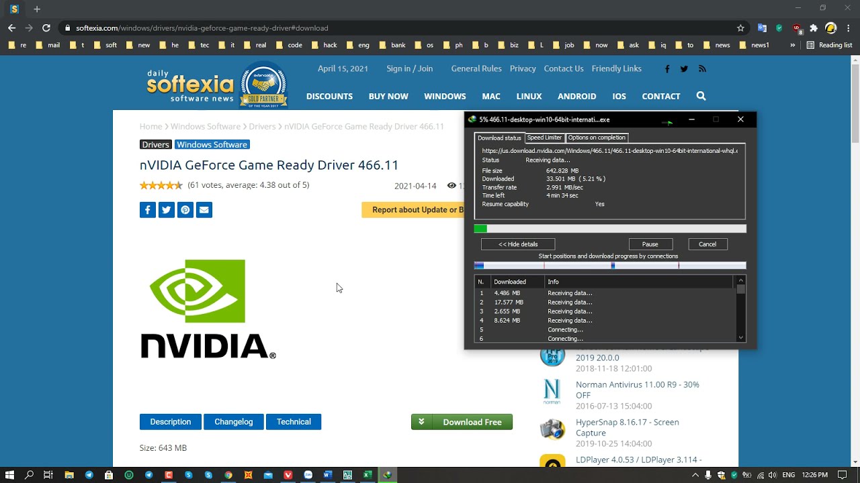860x483 pixels.
Task: Open the 'job' bookmarks folder
Action: pyautogui.click(x=564, y=45)
